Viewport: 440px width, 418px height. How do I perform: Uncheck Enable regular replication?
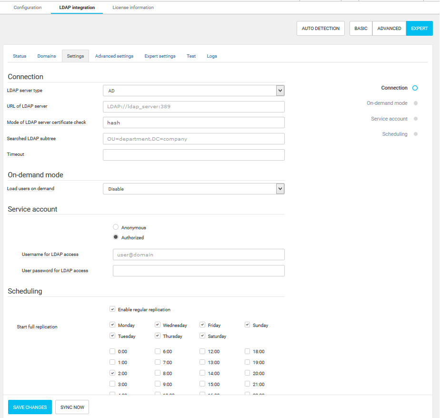112,309
